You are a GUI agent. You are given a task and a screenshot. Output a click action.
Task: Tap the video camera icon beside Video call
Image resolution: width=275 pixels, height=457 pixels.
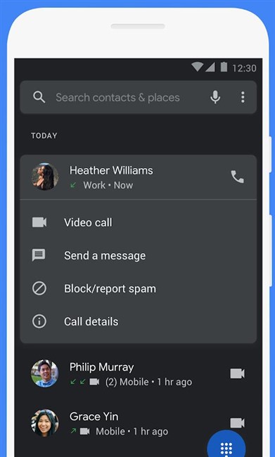point(39,222)
